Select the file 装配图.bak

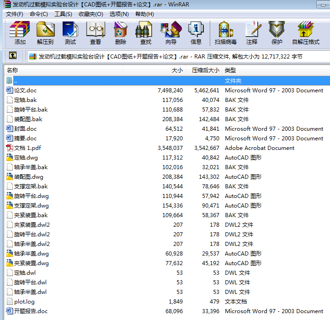click(28, 119)
